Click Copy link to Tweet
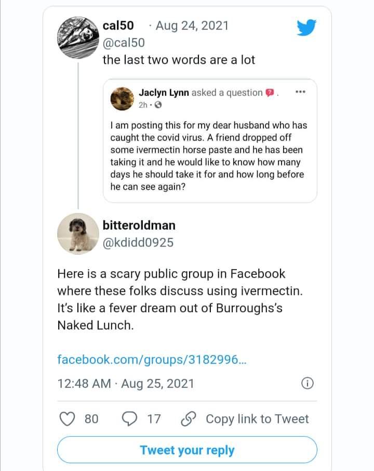The height and width of the screenshot is (471, 374). click(257, 418)
